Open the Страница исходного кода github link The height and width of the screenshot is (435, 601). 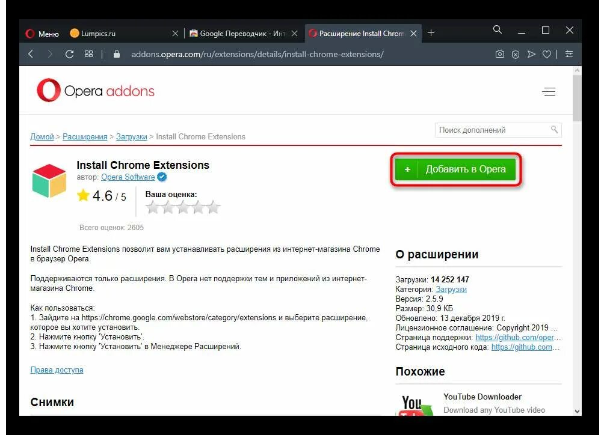[x=525, y=347]
